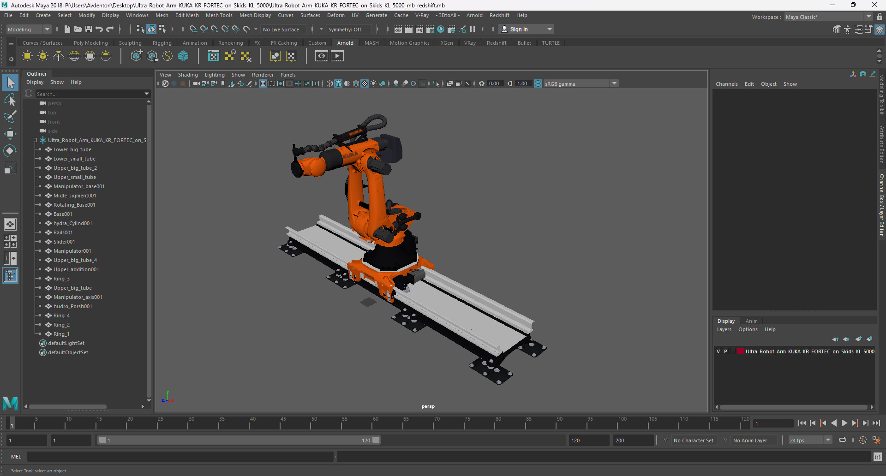Screen dimensions: 886x476
Task: Activate the Rotate tool in toolbox
Action: click(x=10, y=151)
